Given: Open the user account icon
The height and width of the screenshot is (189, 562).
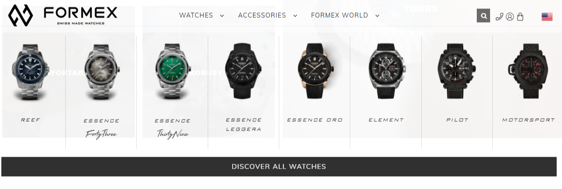Looking at the screenshot, I should coord(510,17).
